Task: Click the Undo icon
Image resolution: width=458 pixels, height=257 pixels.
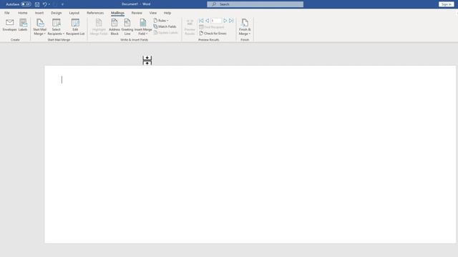Action: [44, 4]
